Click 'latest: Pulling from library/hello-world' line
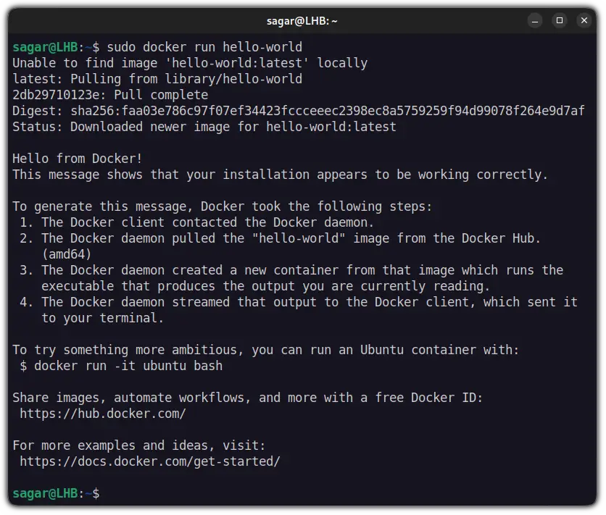Image resolution: width=606 pixels, height=515 pixels. (157, 79)
